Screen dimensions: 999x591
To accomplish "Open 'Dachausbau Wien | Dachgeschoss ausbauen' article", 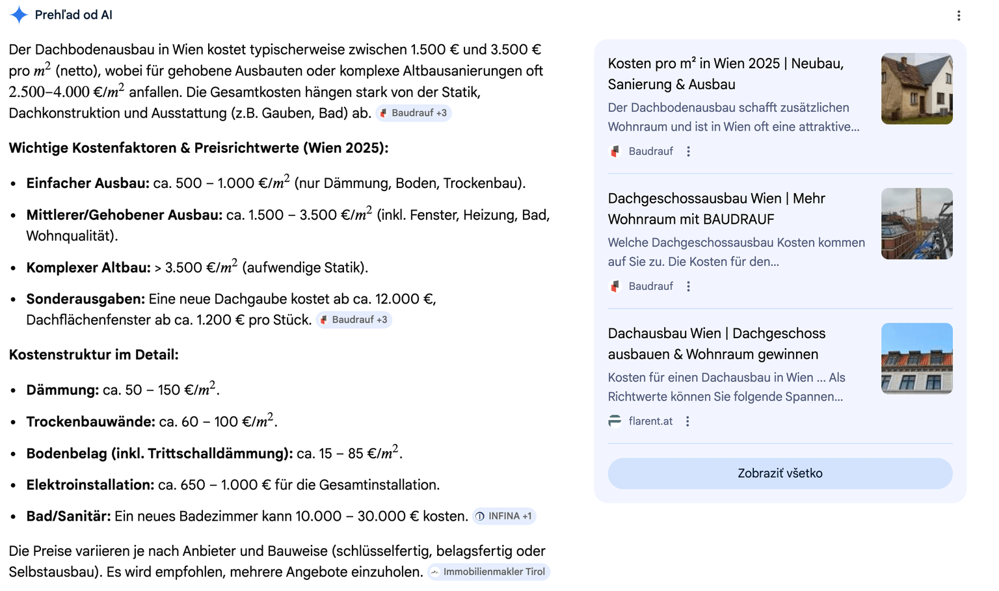I will (x=716, y=343).
